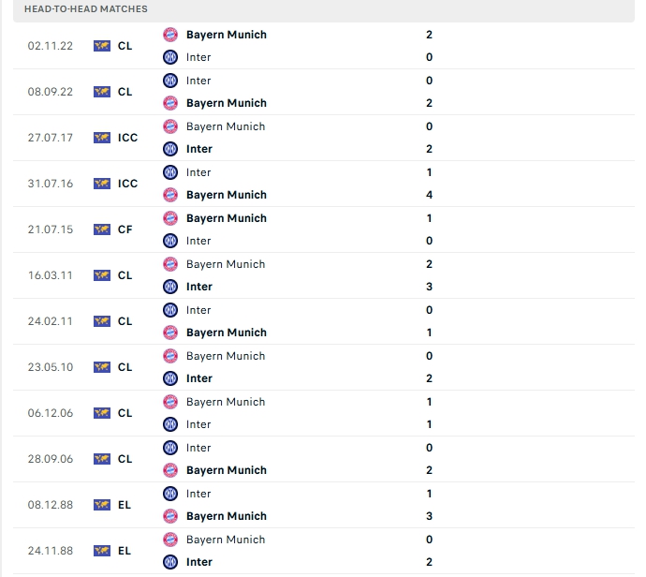Click EL competition label for 24.11.88
Viewport: 646px width, 577px height.
[125, 551]
